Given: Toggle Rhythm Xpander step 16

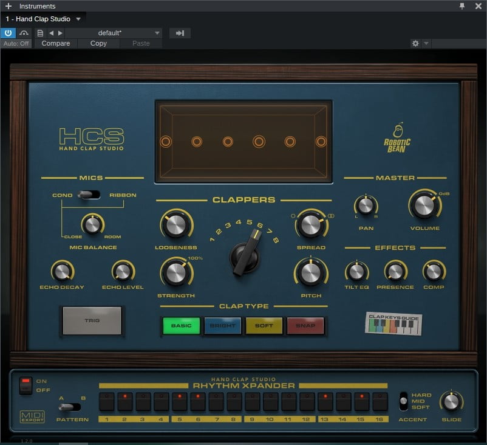Looking at the screenshot, I should point(380,401).
